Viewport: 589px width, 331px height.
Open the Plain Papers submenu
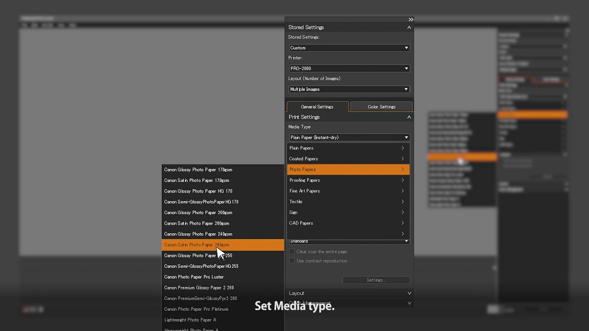[348, 148]
